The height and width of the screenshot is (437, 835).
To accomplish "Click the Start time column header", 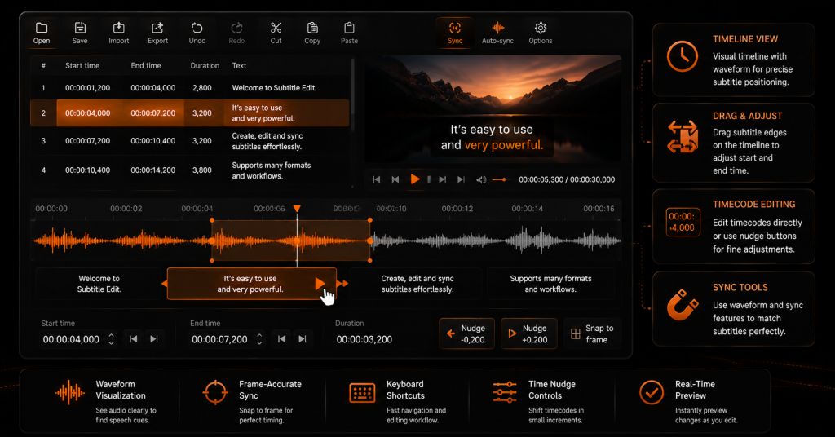I will [x=82, y=65].
